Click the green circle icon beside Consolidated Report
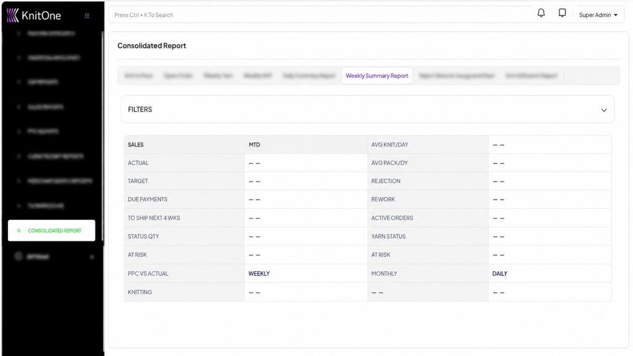 point(19,231)
